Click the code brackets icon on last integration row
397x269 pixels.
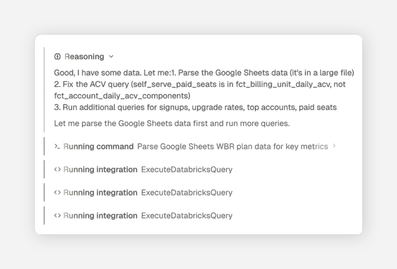(57, 216)
